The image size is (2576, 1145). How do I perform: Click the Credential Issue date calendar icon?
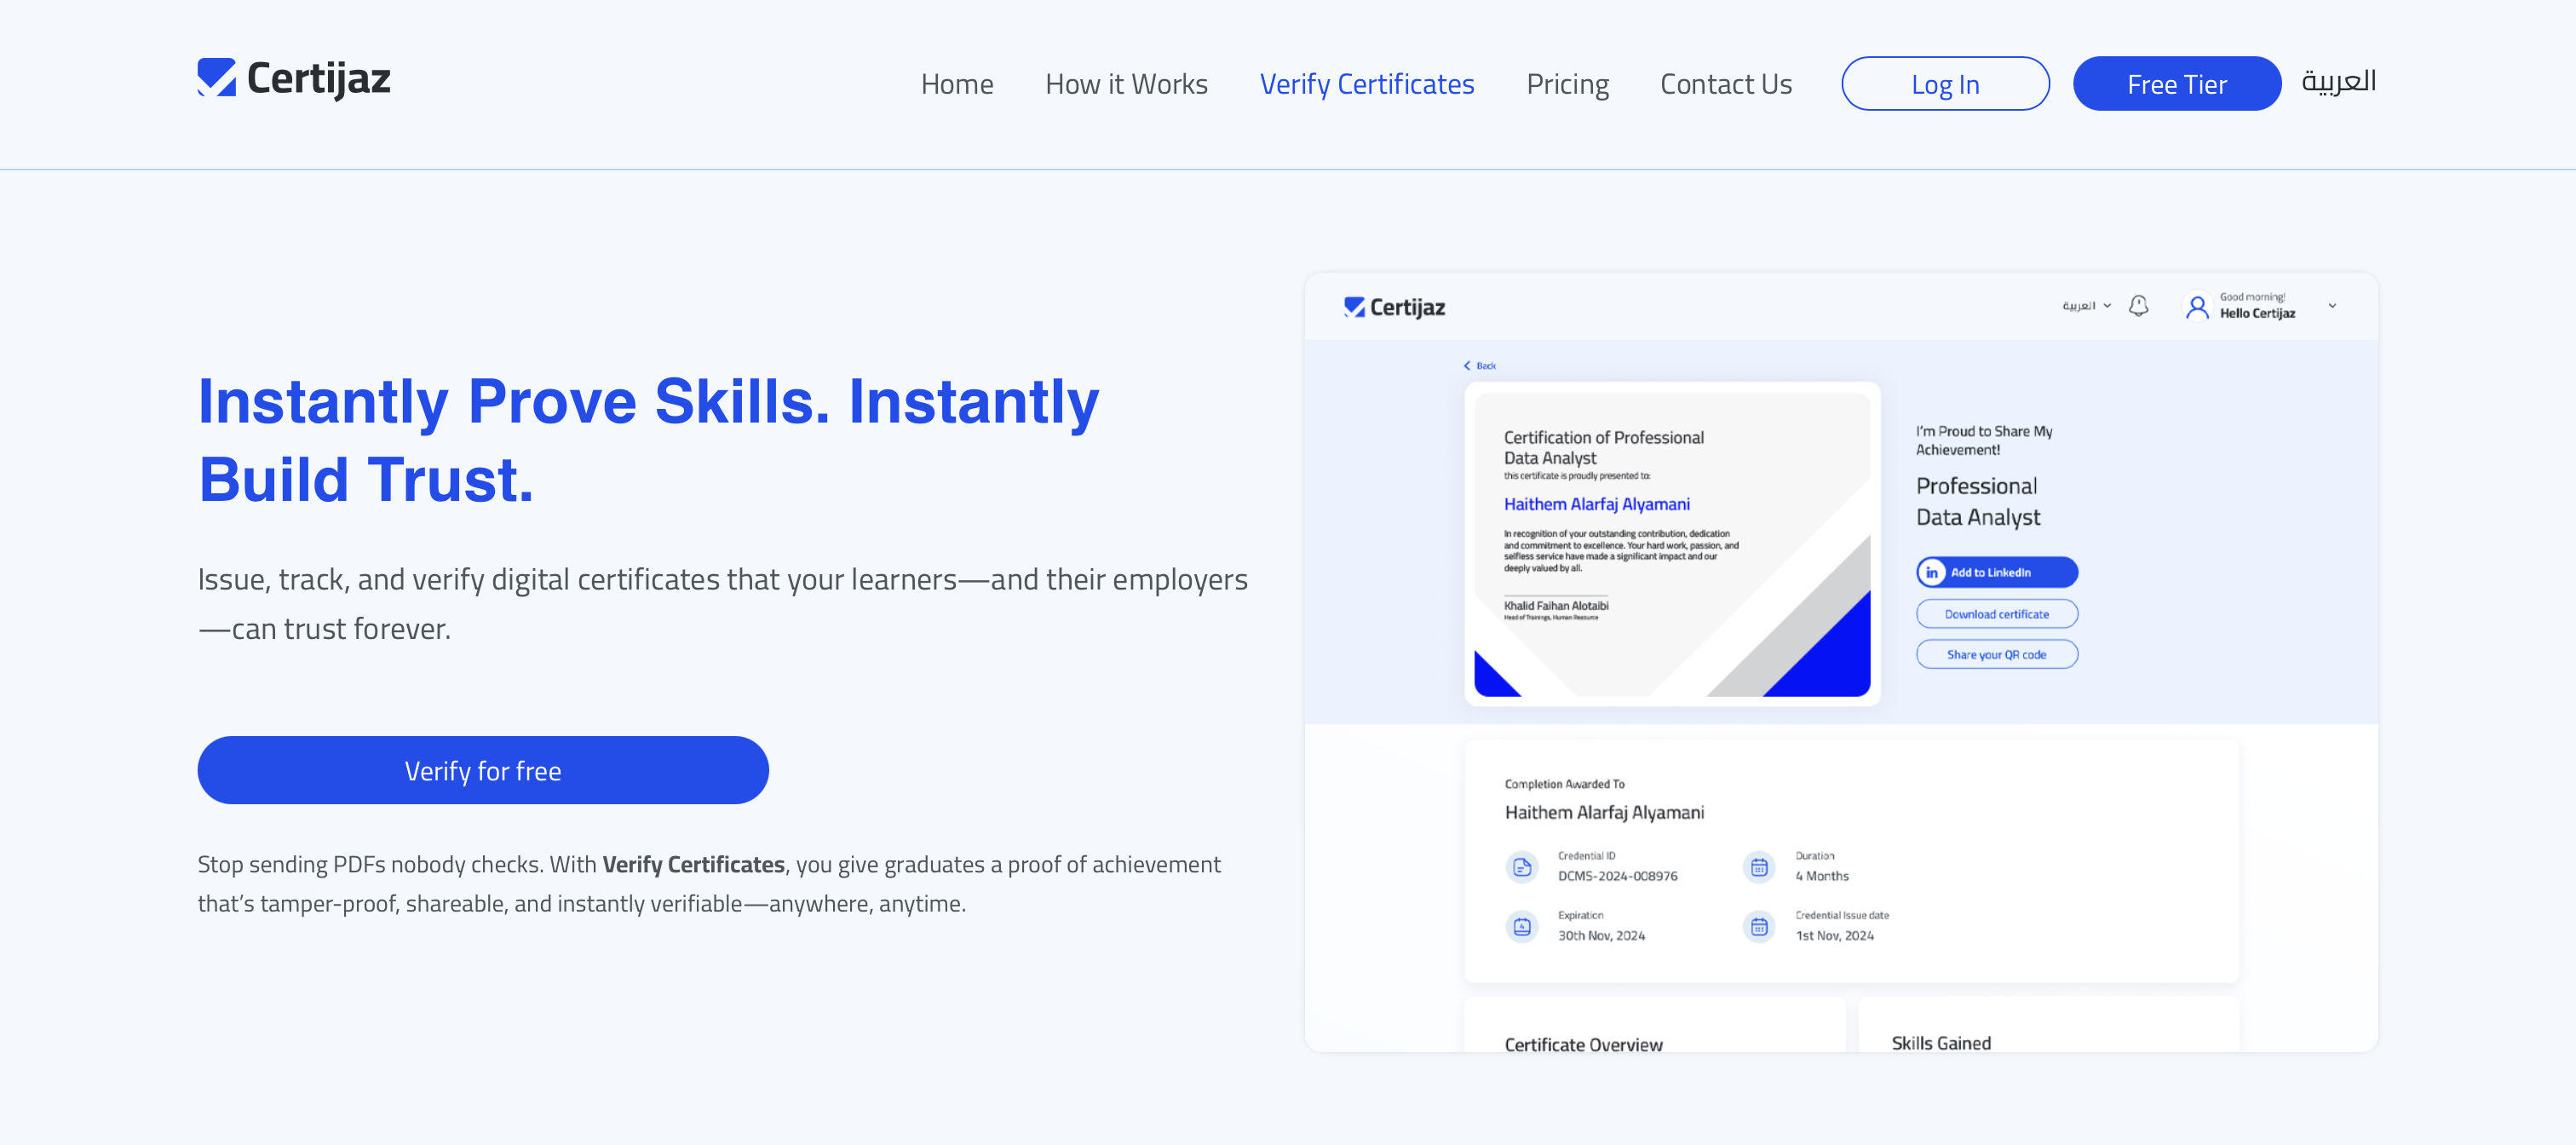pyautogui.click(x=1758, y=927)
